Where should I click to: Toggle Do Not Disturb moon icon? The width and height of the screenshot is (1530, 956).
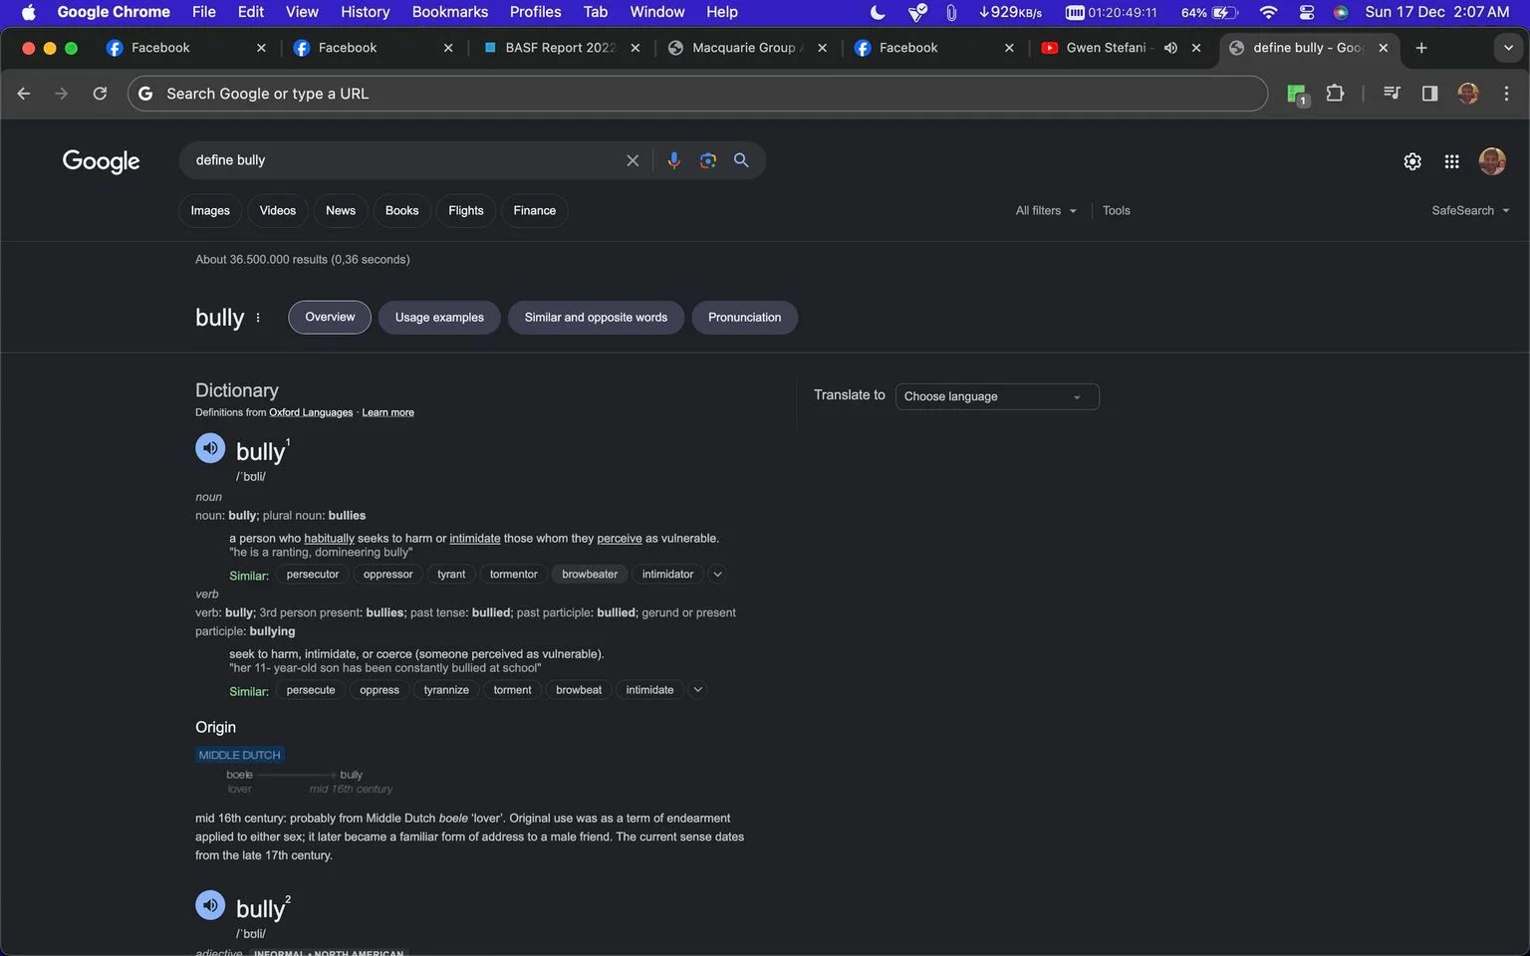coord(878,12)
